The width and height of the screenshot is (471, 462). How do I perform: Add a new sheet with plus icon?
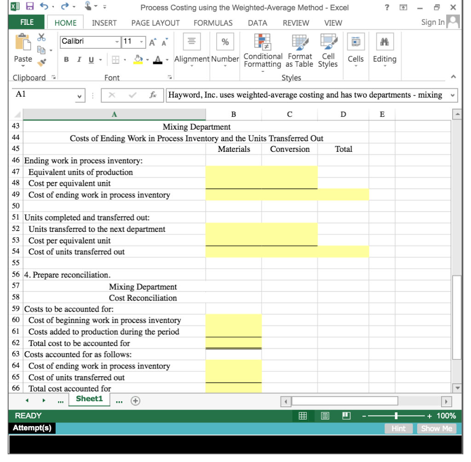tap(136, 401)
